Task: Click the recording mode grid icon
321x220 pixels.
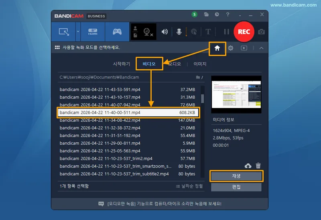Action: point(57,47)
